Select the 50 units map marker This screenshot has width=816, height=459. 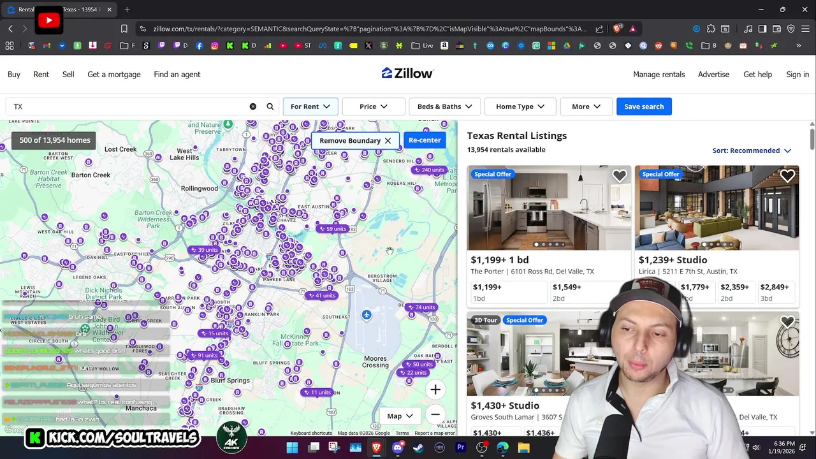[x=419, y=364]
